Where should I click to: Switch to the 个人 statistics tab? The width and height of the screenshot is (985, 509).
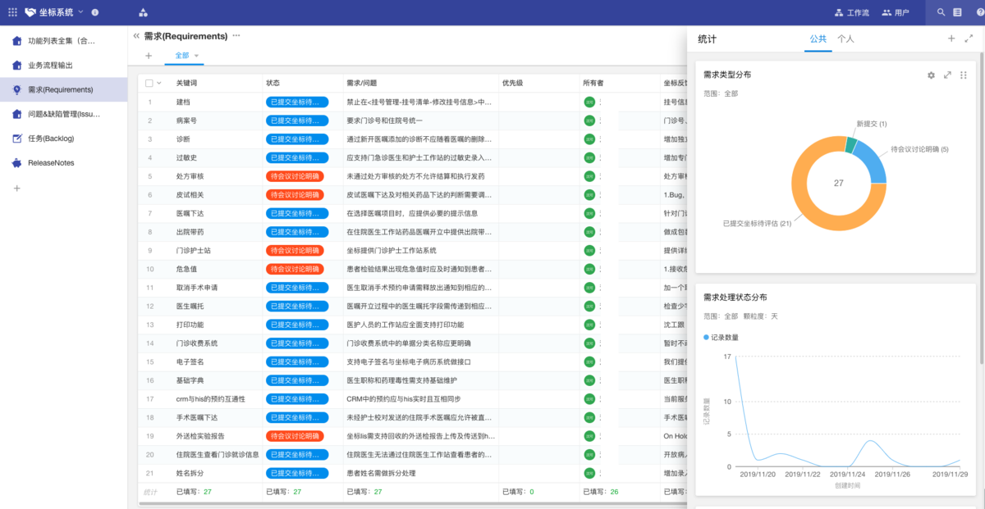pyautogui.click(x=845, y=39)
